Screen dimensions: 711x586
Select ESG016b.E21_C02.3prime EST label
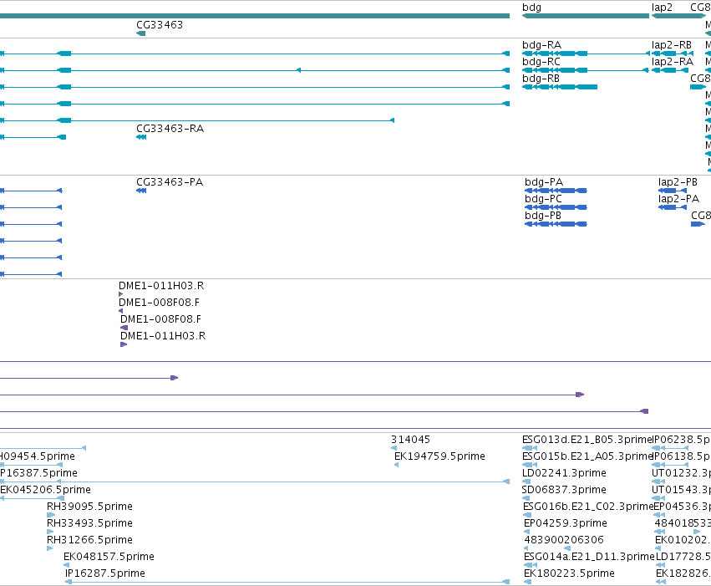(587, 507)
